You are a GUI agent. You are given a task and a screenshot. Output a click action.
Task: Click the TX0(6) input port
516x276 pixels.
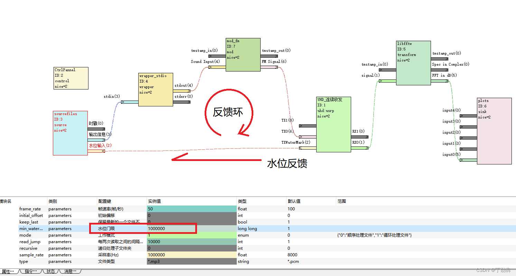pyautogui.click(x=308, y=137)
